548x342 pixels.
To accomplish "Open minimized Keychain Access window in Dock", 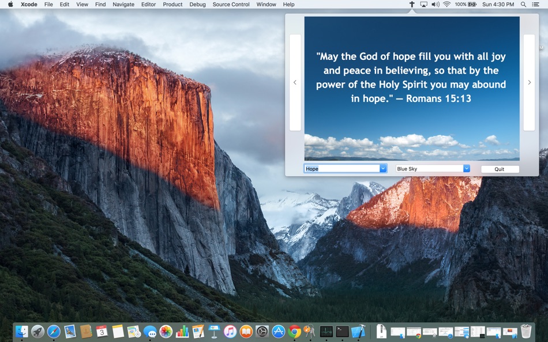I will 430,333.
